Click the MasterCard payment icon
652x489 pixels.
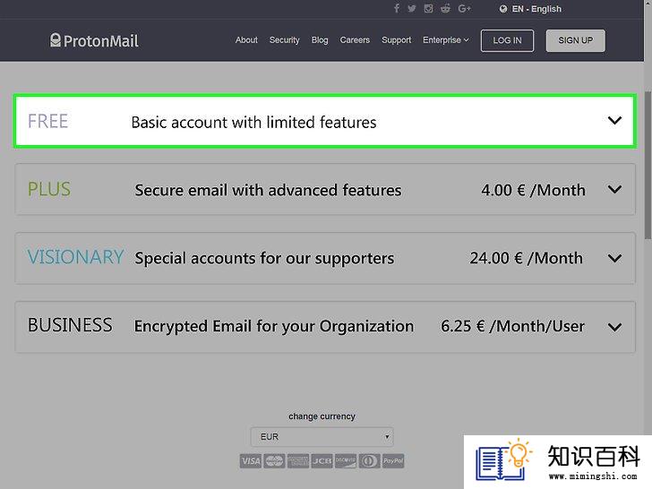(274, 460)
